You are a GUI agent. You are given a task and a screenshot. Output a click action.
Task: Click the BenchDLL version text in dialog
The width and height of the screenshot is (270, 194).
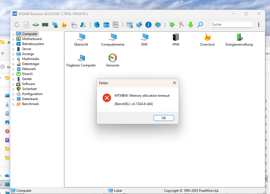(134, 104)
